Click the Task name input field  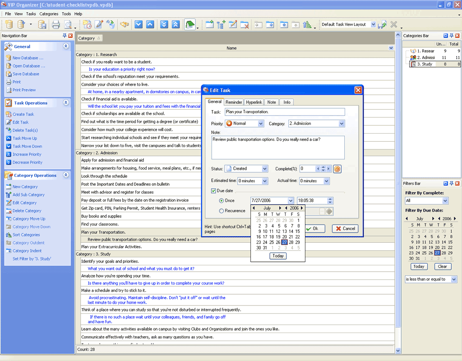point(284,112)
